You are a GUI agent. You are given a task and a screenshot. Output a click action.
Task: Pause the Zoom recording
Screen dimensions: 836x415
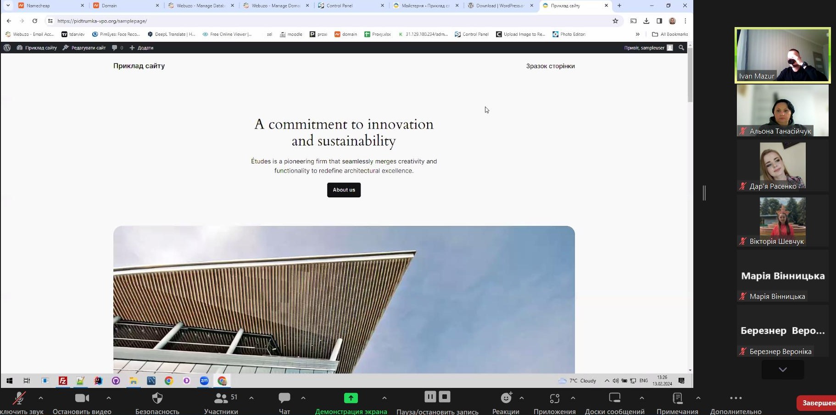pos(430,397)
